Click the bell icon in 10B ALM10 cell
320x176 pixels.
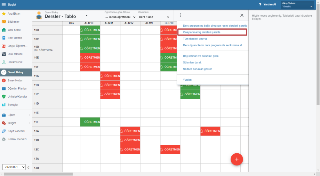coord(82,30)
